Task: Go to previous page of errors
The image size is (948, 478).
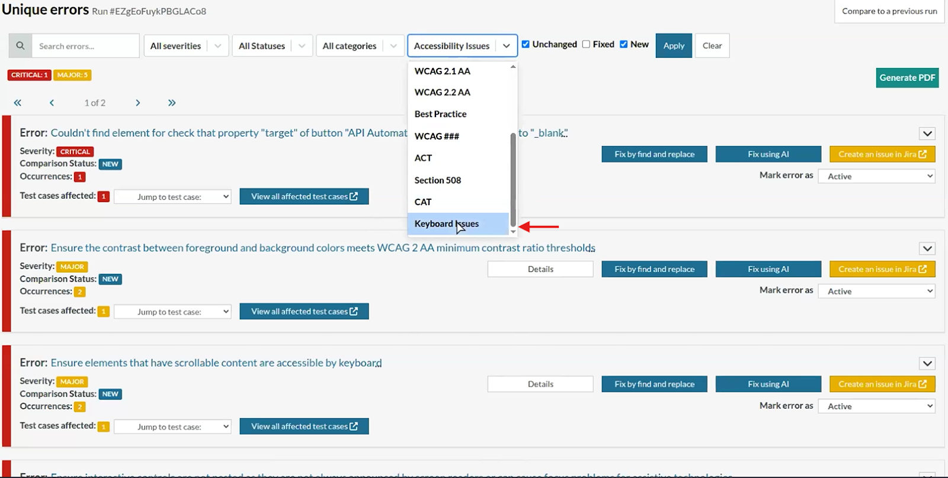Action: [52, 103]
